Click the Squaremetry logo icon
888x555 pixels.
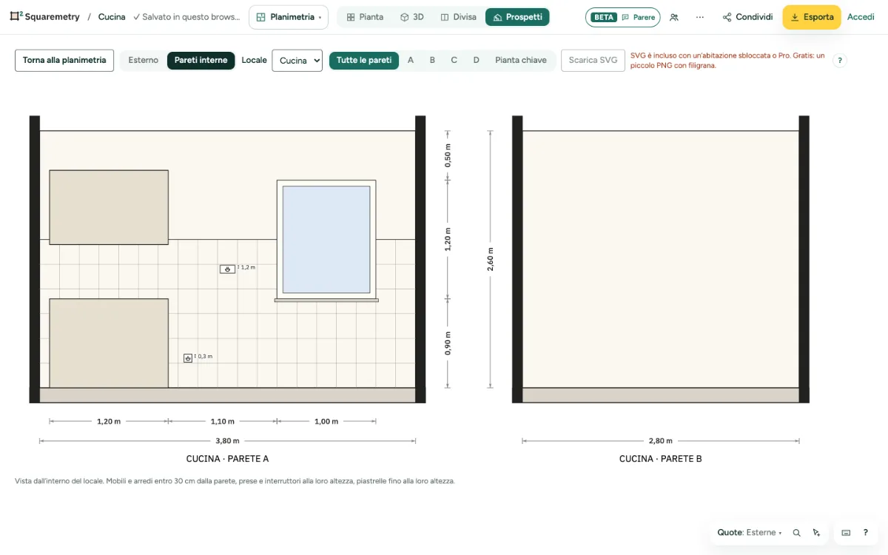click(16, 16)
